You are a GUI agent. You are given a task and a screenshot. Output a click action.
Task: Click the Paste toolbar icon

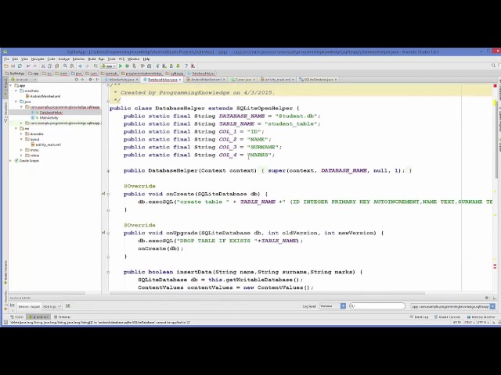[56, 66]
